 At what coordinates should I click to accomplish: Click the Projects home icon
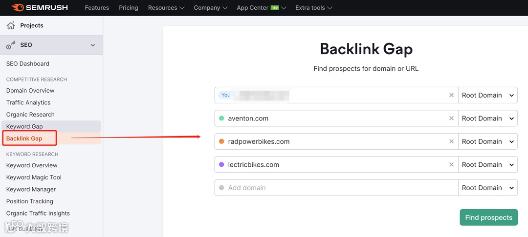(x=11, y=25)
